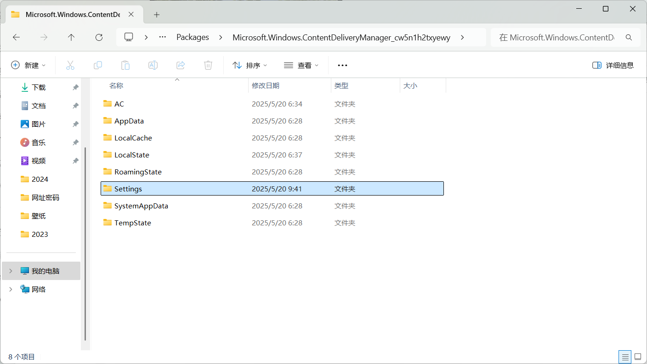Image resolution: width=647 pixels, height=364 pixels.
Task: Click the Rename icon in toolbar
Action: [153, 65]
